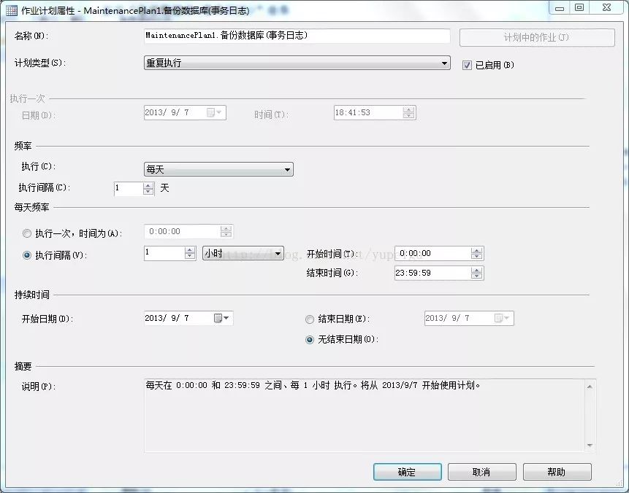
Task: Decrease the 执行间隔 days spinner value
Action: 149,192
